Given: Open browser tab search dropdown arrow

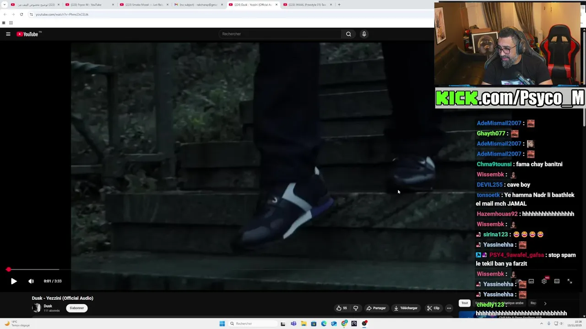Looking at the screenshot, I should [5, 5].
